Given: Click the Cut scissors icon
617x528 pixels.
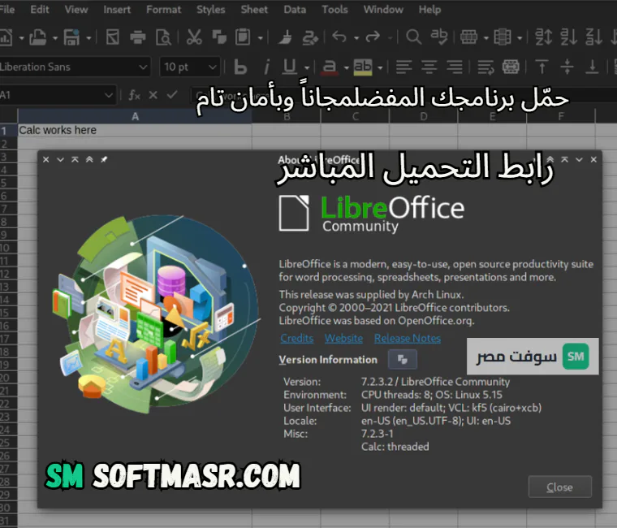Looking at the screenshot, I should 194,37.
